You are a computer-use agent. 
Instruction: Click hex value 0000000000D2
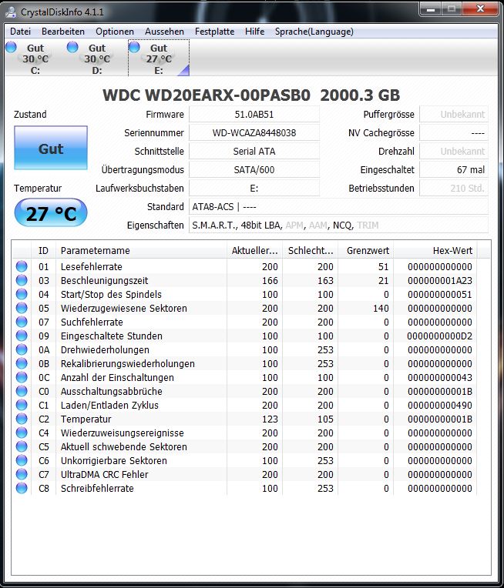point(440,336)
